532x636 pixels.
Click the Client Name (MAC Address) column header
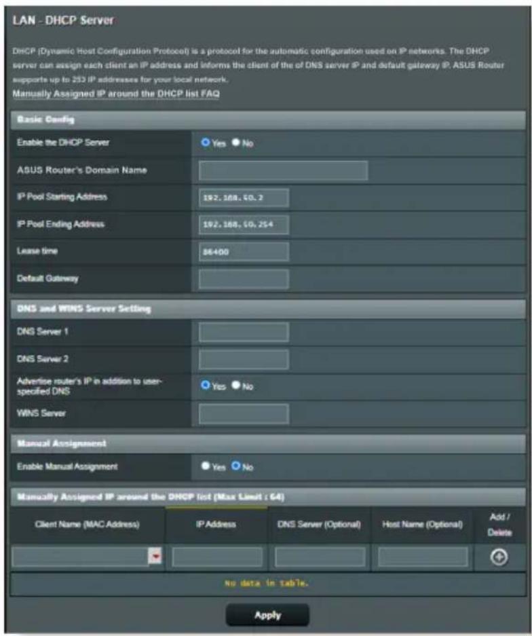87,525
